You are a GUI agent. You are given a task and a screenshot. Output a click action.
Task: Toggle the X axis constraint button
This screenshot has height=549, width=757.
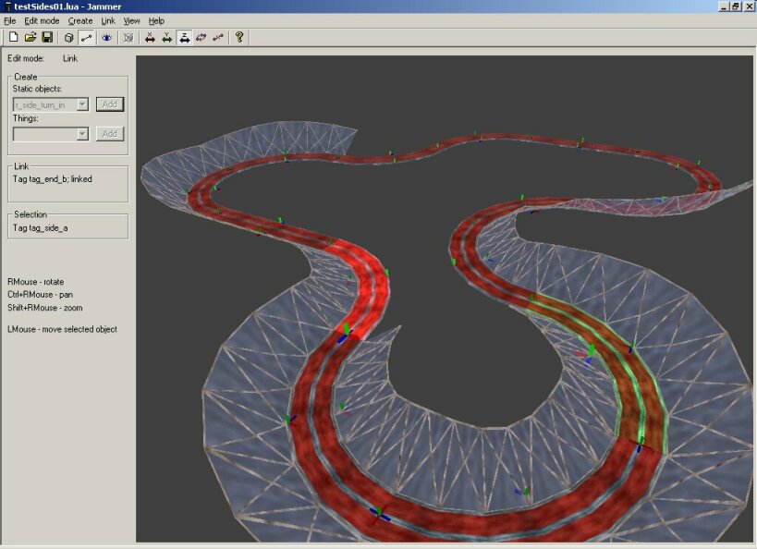click(150, 38)
